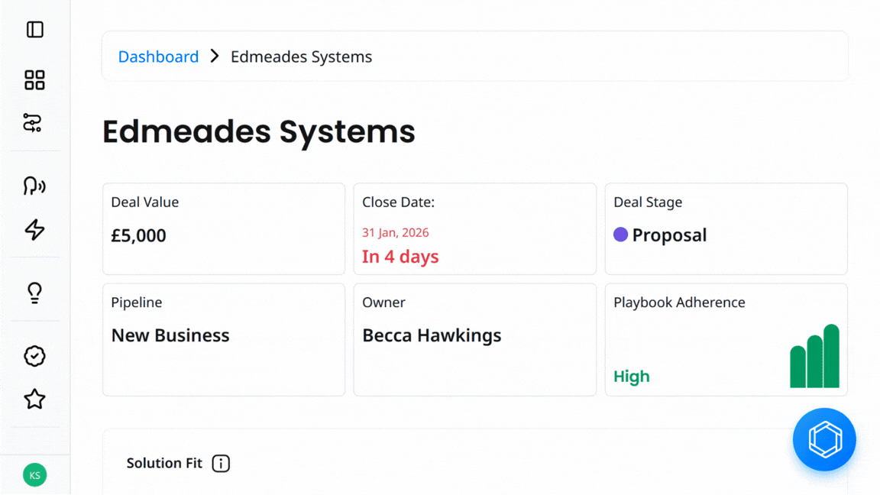Viewport: 880px width, 495px height.
Task: Click the purple Proposal stage dot
Action: pos(620,235)
